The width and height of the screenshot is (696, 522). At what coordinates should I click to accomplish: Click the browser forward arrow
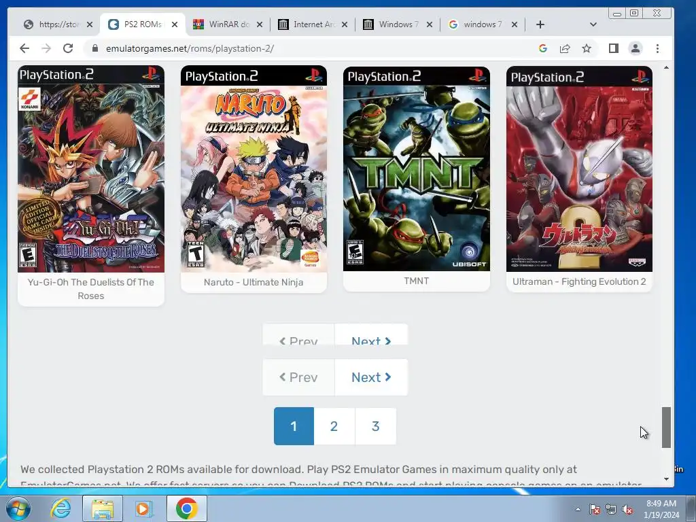[x=46, y=48]
